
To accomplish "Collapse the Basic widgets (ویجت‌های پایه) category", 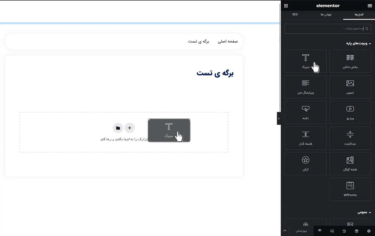I will [359, 44].
